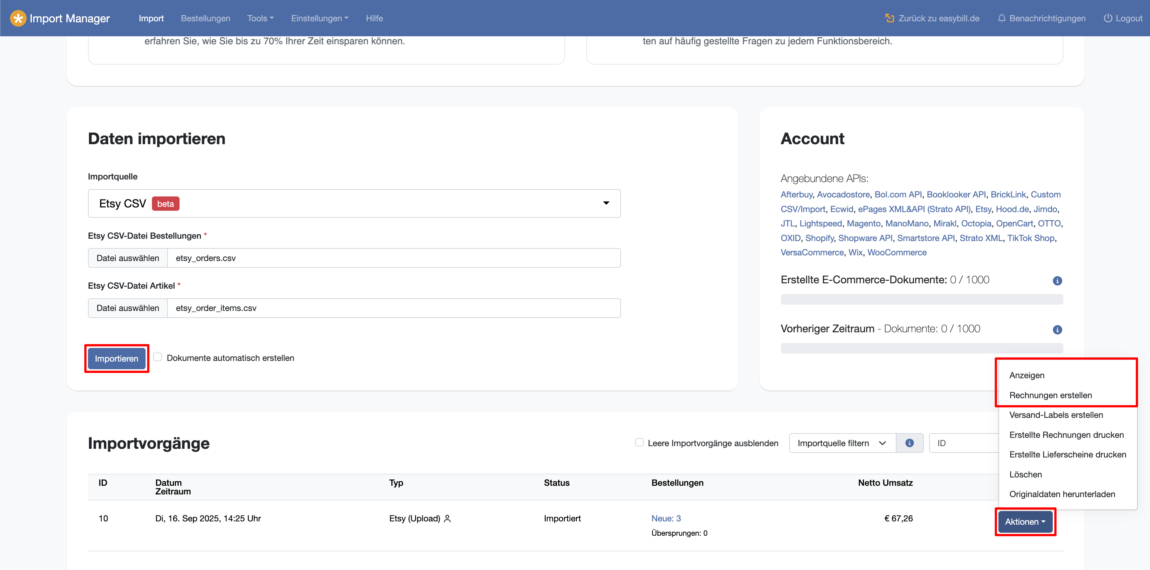The height and width of the screenshot is (570, 1150).
Task: Open the Tools menu in navbar
Action: (x=260, y=18)
